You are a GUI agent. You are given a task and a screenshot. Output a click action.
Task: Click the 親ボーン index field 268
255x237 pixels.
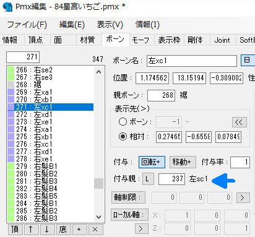point(162,95)
